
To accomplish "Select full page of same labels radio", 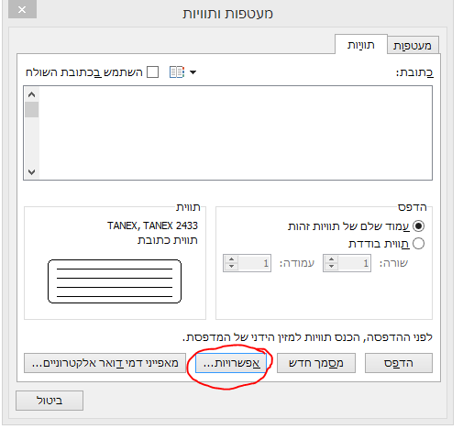I will [x=418, y=226].
